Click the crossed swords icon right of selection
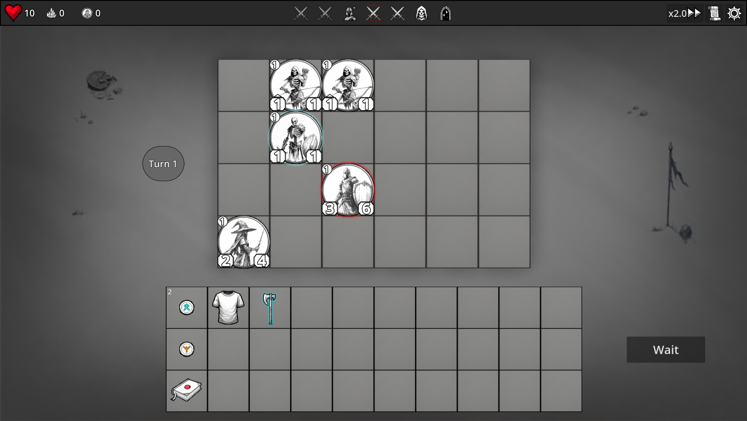The height and width of the screenshot is (421, 747). tap(397, 13)
